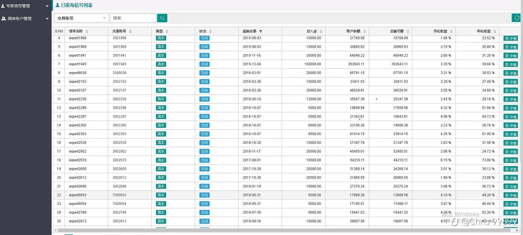
Task: Click right arrow of horizontal scrollbar
Action: [x=517, y=230]
